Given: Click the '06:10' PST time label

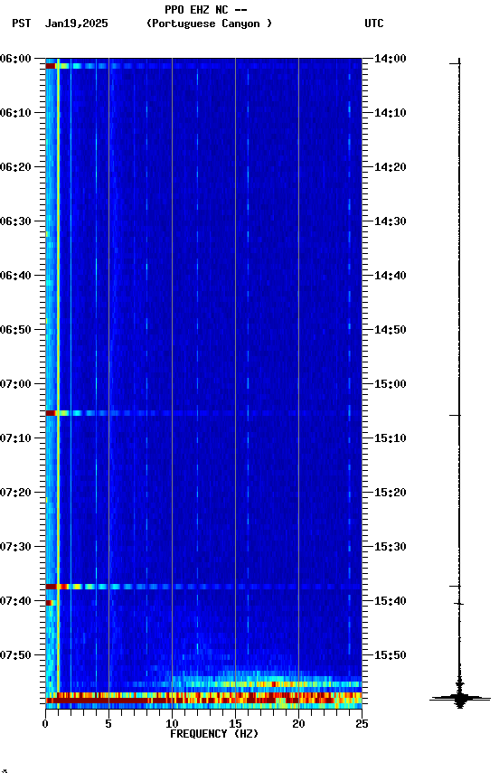Looking at the screenshot, I should (x=15, y=113).
